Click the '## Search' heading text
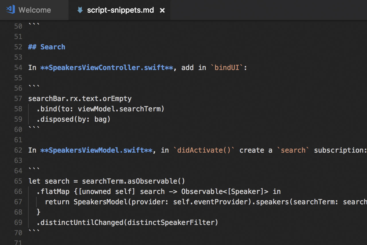The width and height of the screenshot is (367, 245). click(47, 47)
